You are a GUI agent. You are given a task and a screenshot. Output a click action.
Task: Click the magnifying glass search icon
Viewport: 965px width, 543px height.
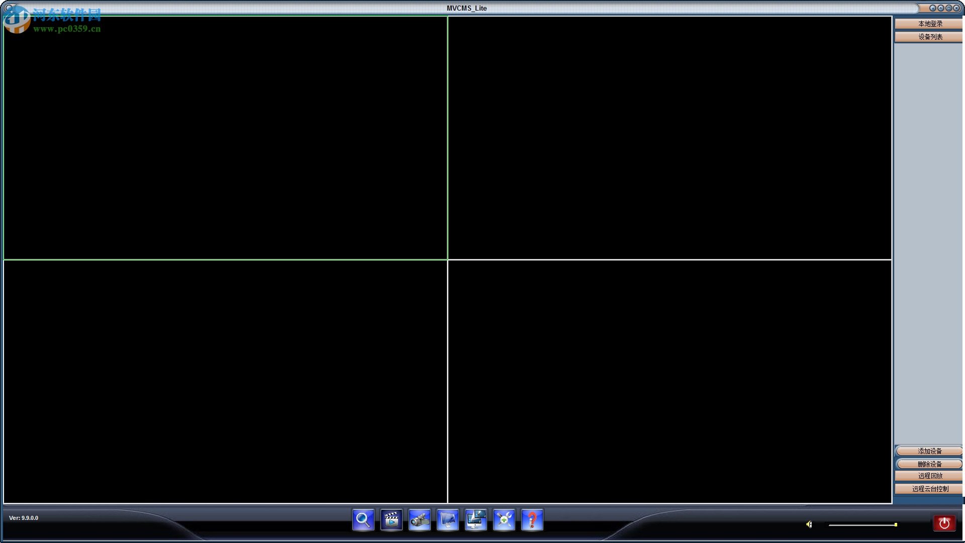click(x=363, y=520)
